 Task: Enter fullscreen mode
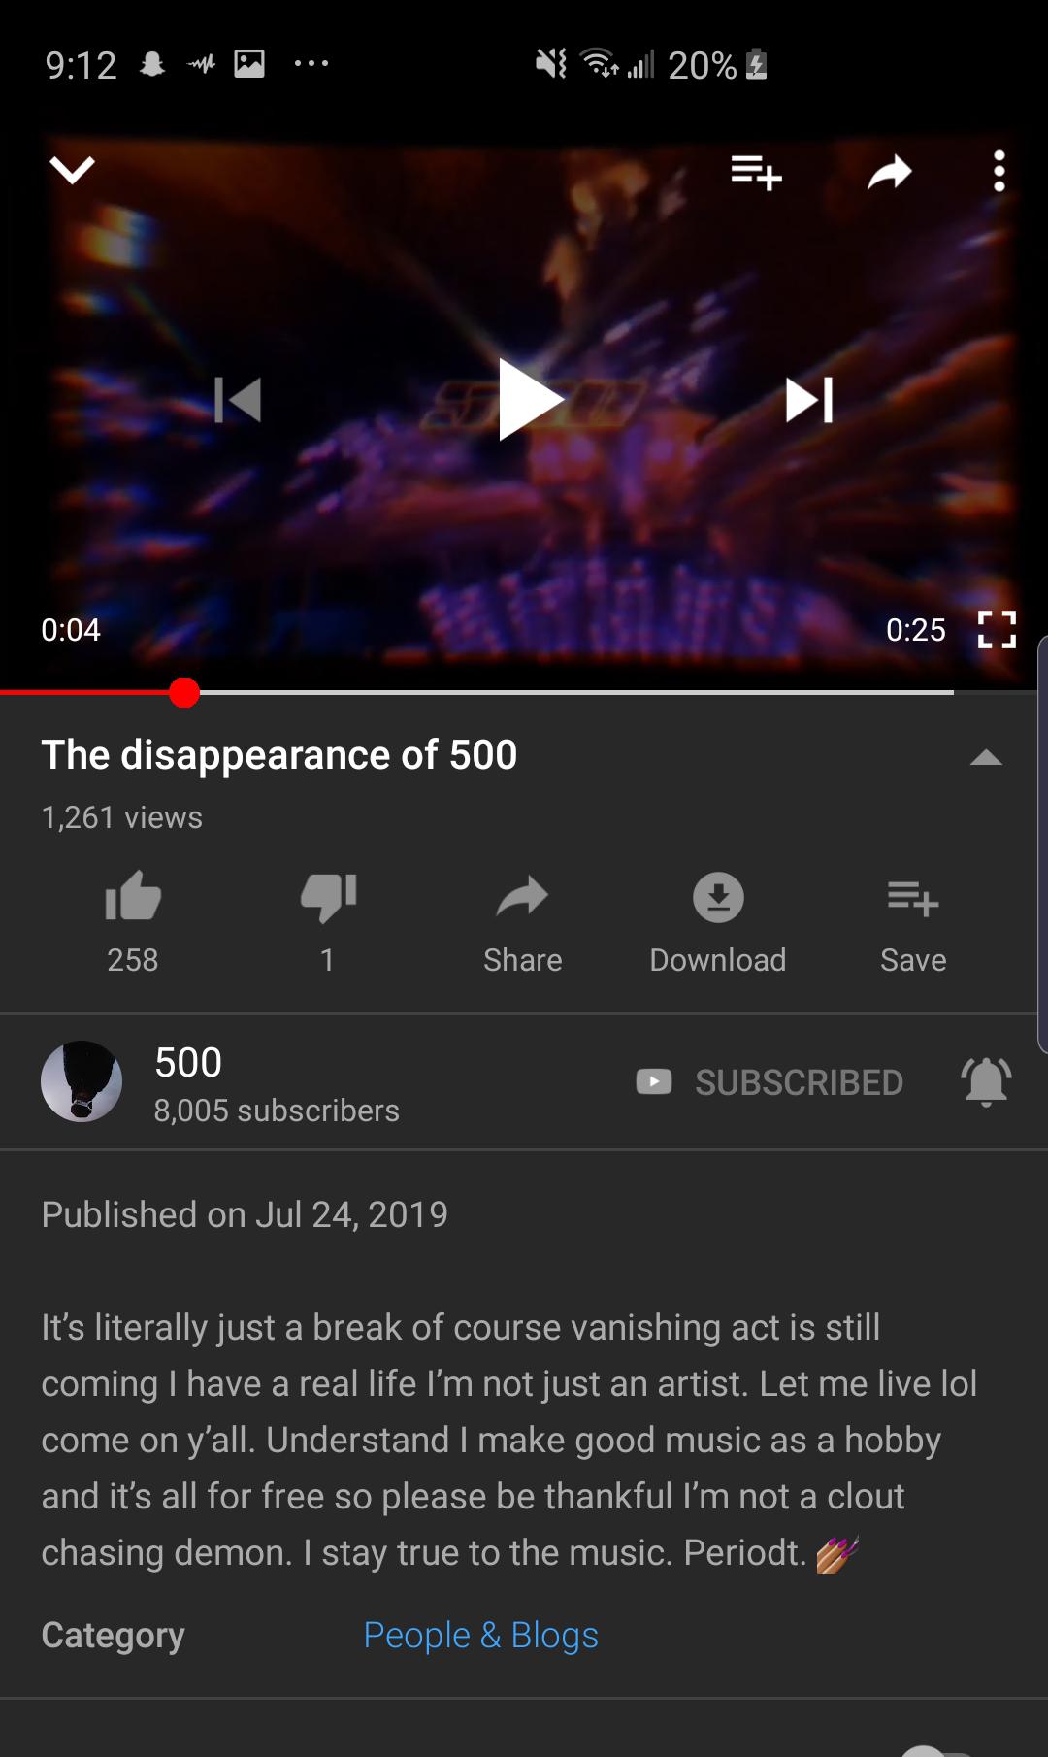point(997,629)
